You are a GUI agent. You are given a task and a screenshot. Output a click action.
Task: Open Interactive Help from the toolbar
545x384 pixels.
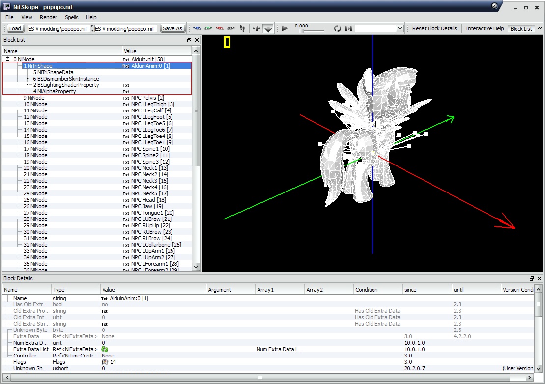coord(485,28)
